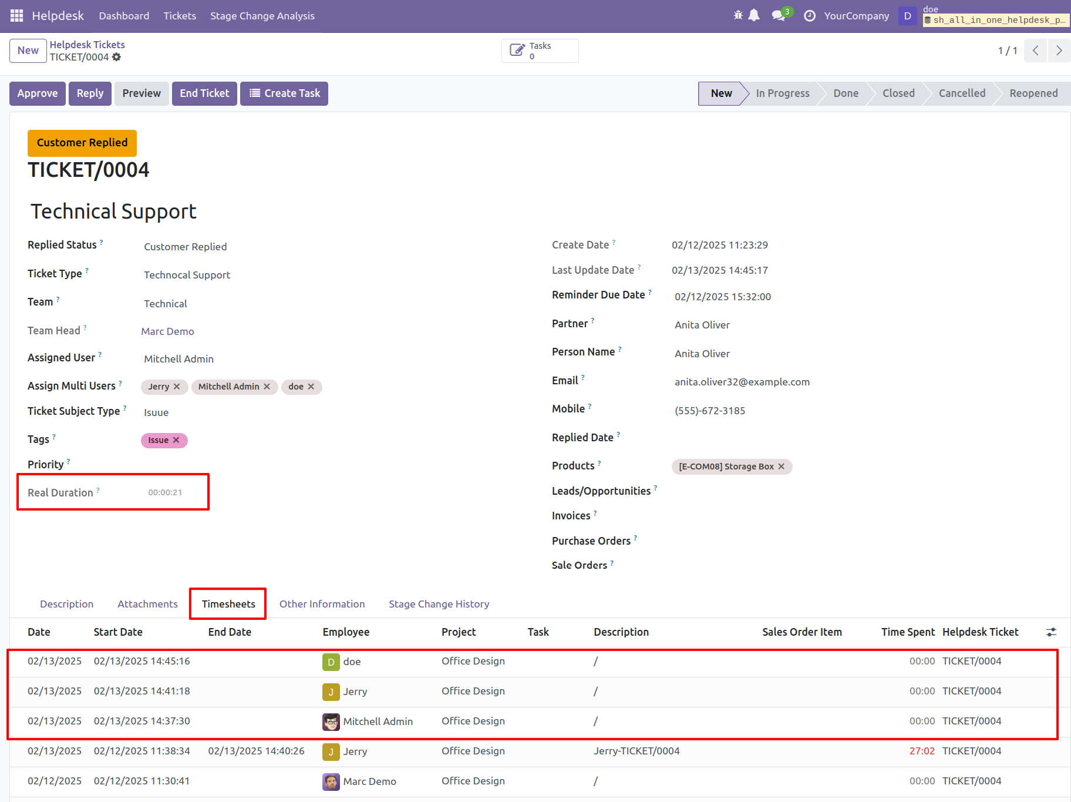
Task: Set stage to Reopened
Action: pos(1033,93)
